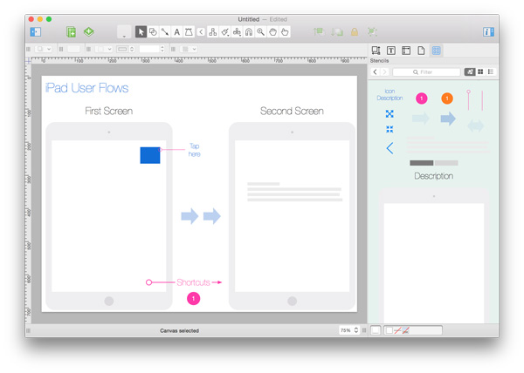The image size is (524, 373).
Task: Open the style tray dropdown in toolbar
Action: pyautogui.click(x=124, y=32)
